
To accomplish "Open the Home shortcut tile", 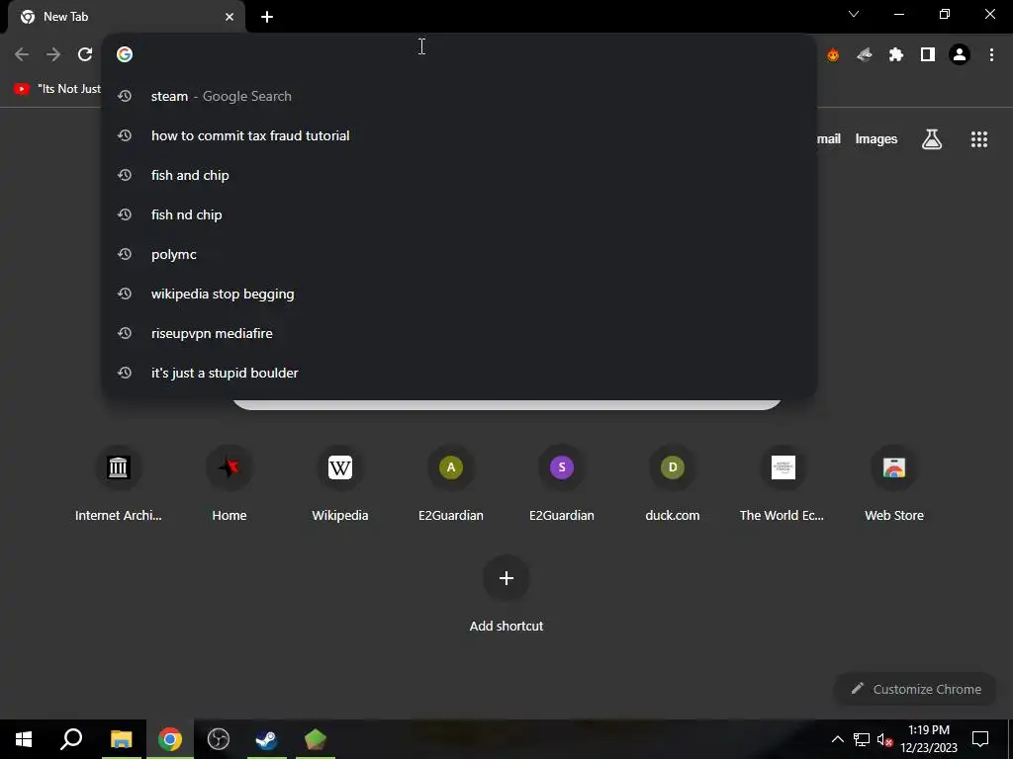I will click(230, 483).
